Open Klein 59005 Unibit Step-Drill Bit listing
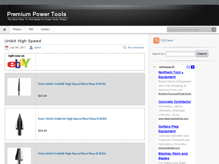Screen dimensions: 219x164 click(x=72, y=84)
